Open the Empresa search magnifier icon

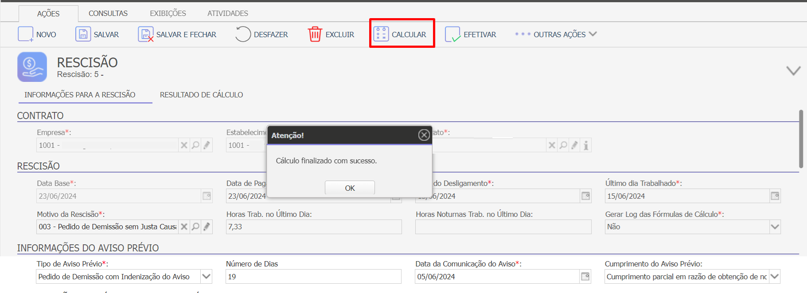click(195, 145)
